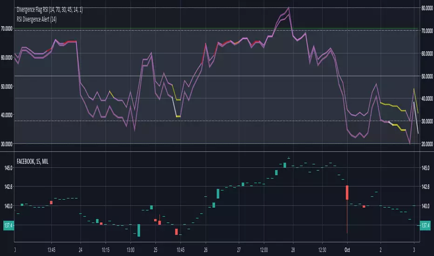Image resolution: width=434 pixels, height=256 pixels.
Task: Click the 10:45 time axis label
Action: tap(181, 250)
